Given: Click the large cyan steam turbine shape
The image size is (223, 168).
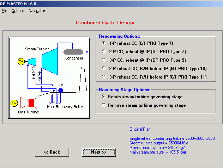Looking at the screenshot, I should click(x=50, y=62).
